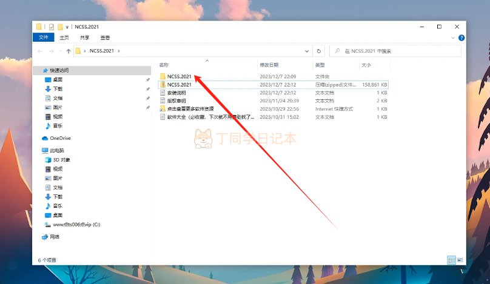Sort by the 名称 column header

coord(164,65)
